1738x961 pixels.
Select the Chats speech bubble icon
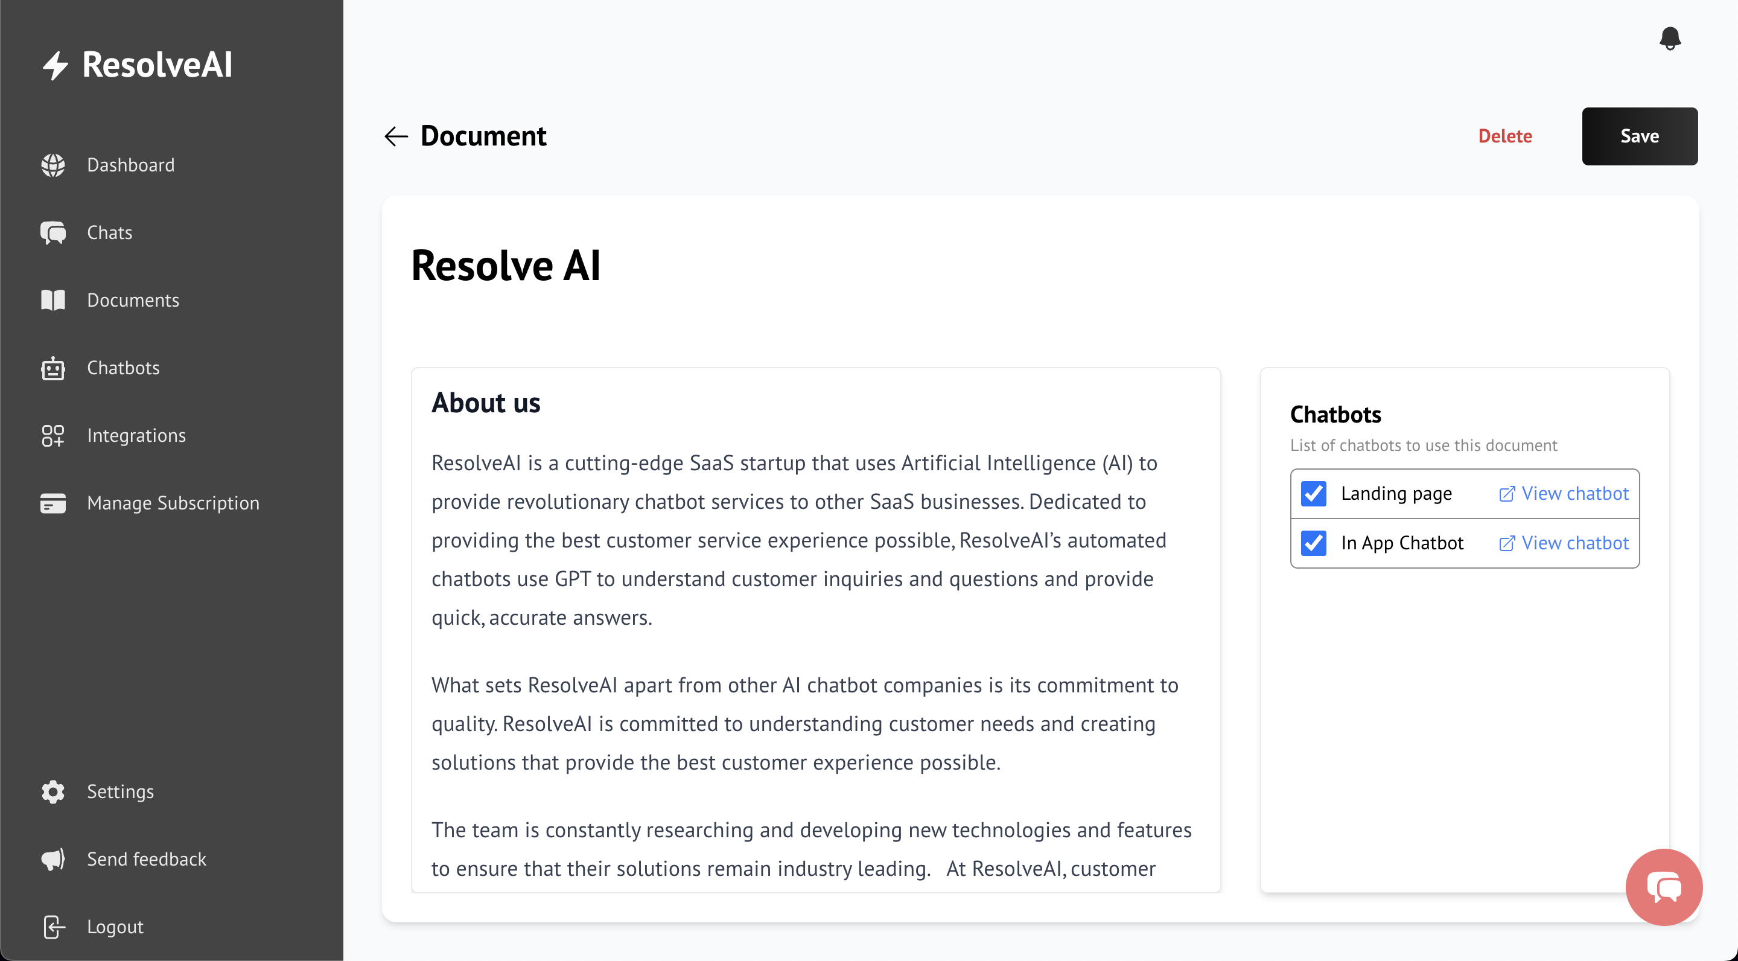pos(53,232)
